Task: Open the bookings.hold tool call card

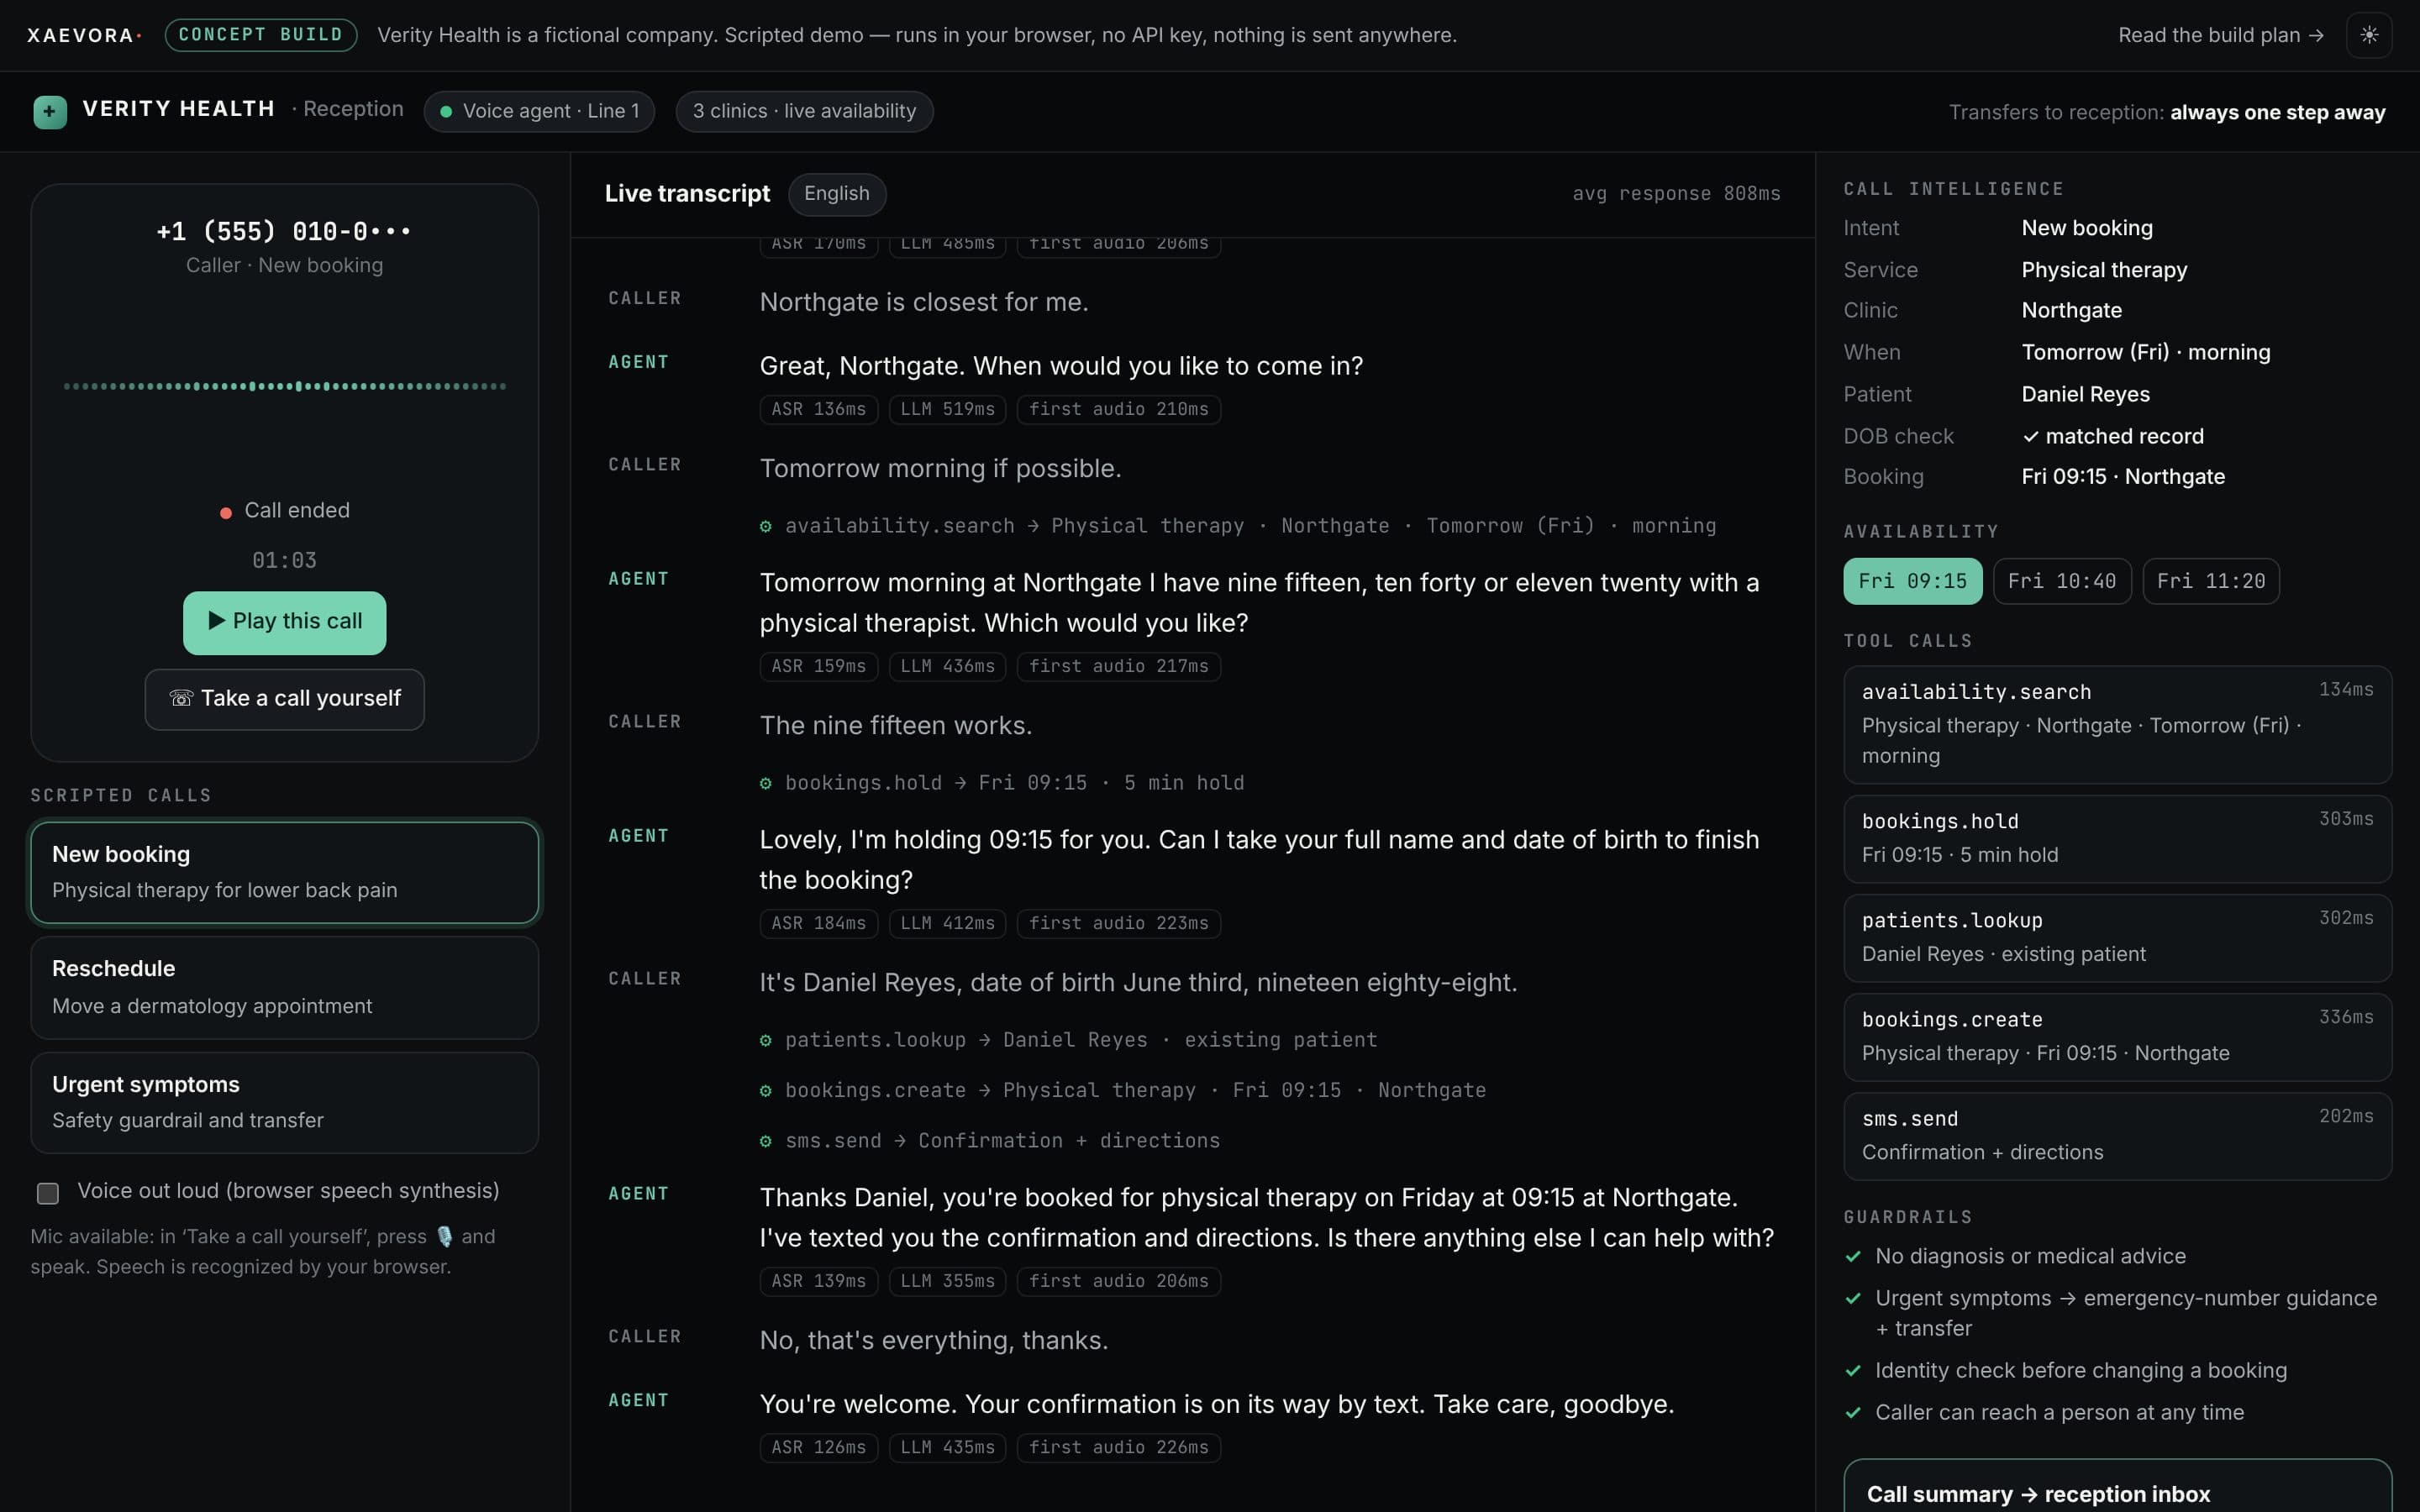Action: pyautogui.click(x=2117, y=838)
